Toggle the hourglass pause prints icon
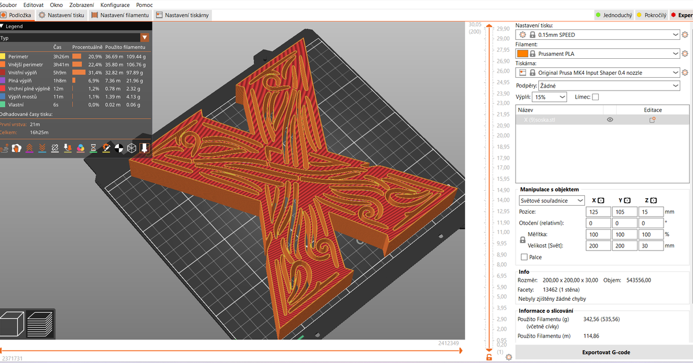This screenshot has height=363, width=693. tap(94, 148)
